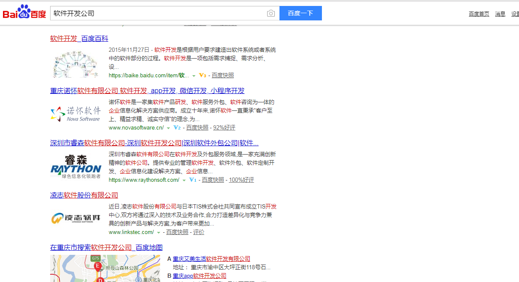Click the 评价 link on linkstec result
The height and width of the screenshot is (282, 519).
click(x=199, y=232)
